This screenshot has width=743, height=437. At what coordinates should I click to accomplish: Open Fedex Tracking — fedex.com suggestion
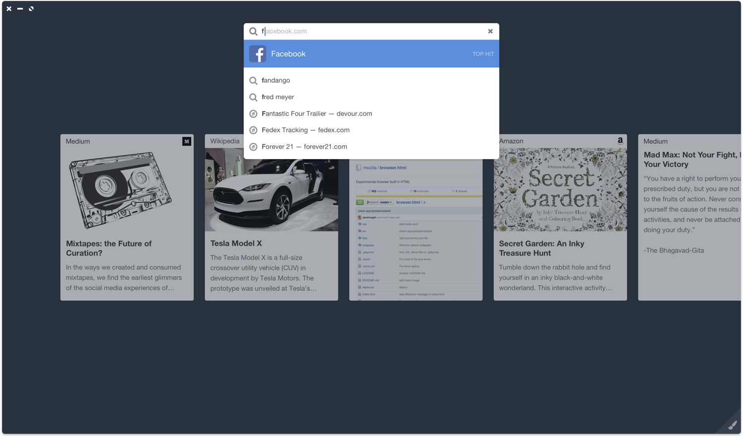(x=371, y=130)
